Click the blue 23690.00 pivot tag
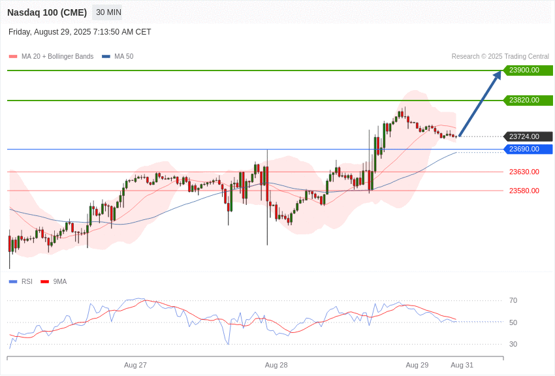 [528, 149]
